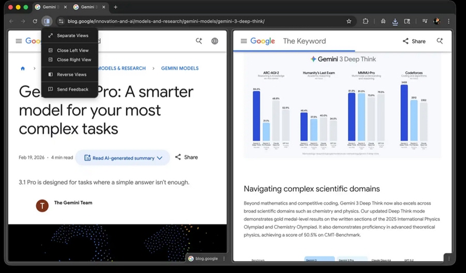Go forward using the browser forward arrow
466x273 pixels.
click(x=23, y=21)
